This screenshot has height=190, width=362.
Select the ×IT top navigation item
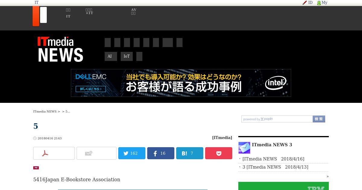click(x=89, y=12)
